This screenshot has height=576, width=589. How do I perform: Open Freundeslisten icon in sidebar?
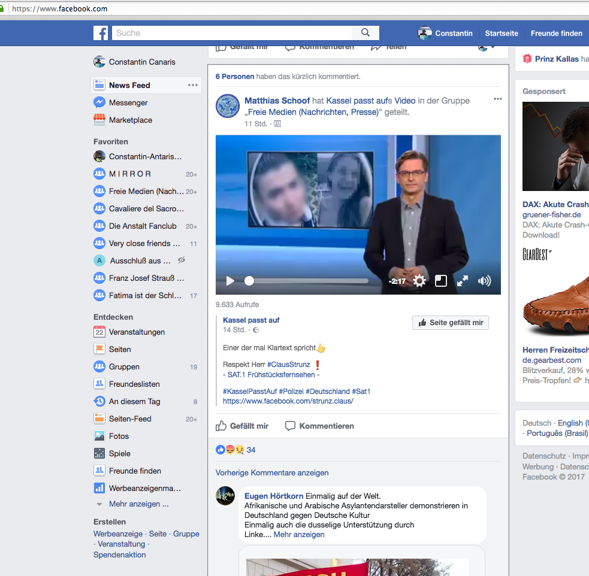pos(99,384)
